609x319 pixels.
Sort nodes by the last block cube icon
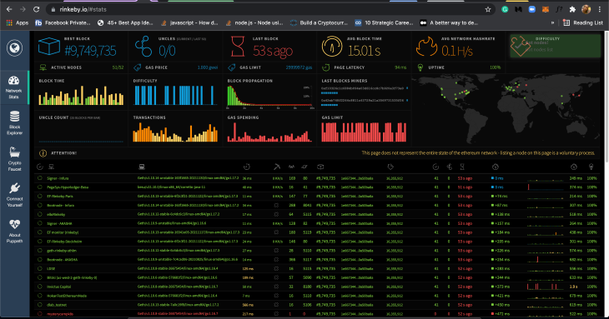[x=320, y=167]
